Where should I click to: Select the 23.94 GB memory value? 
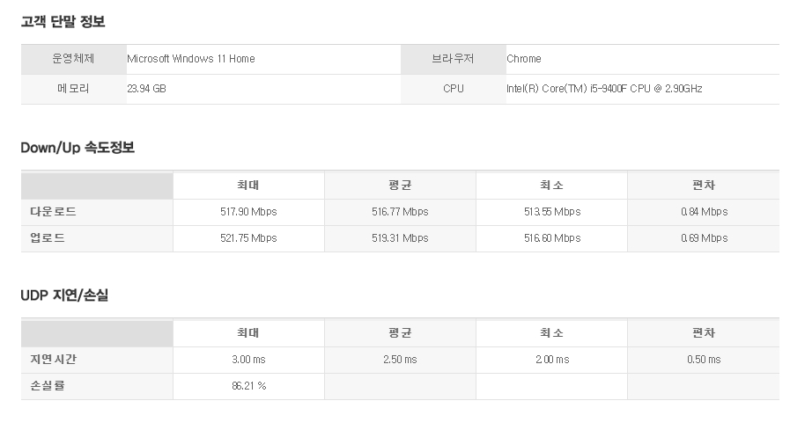point(146,89)
